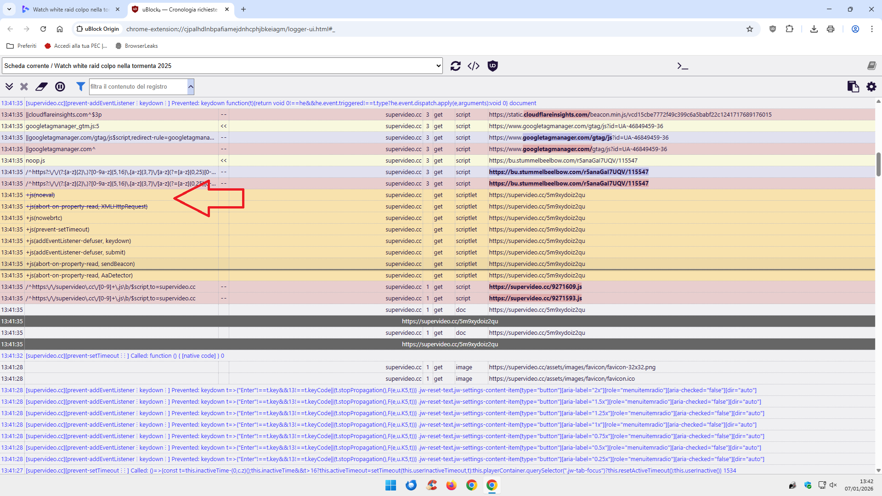Go back in browser history

[10, 29]
